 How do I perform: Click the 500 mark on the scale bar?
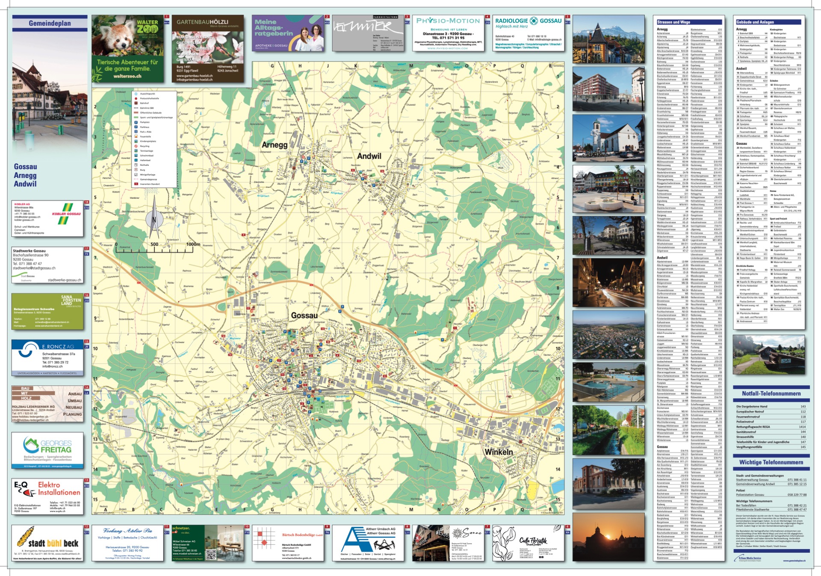point(154,244)
